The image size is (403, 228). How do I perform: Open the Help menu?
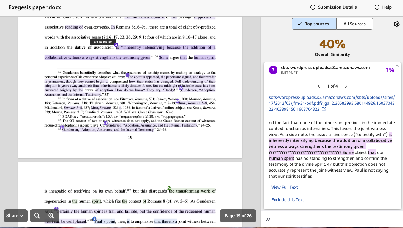(383, 7)
